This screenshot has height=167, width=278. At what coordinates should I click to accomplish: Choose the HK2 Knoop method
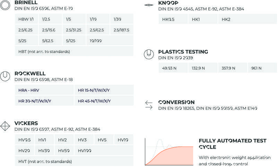tap(247, 19)
